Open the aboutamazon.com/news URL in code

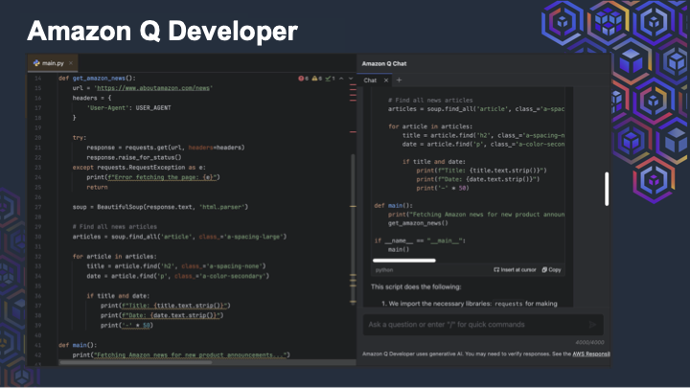[153, 88]
